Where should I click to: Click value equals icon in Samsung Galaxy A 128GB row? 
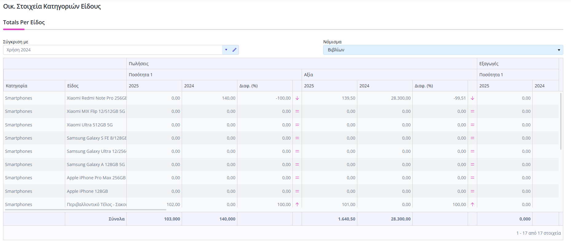coord(472,165)
